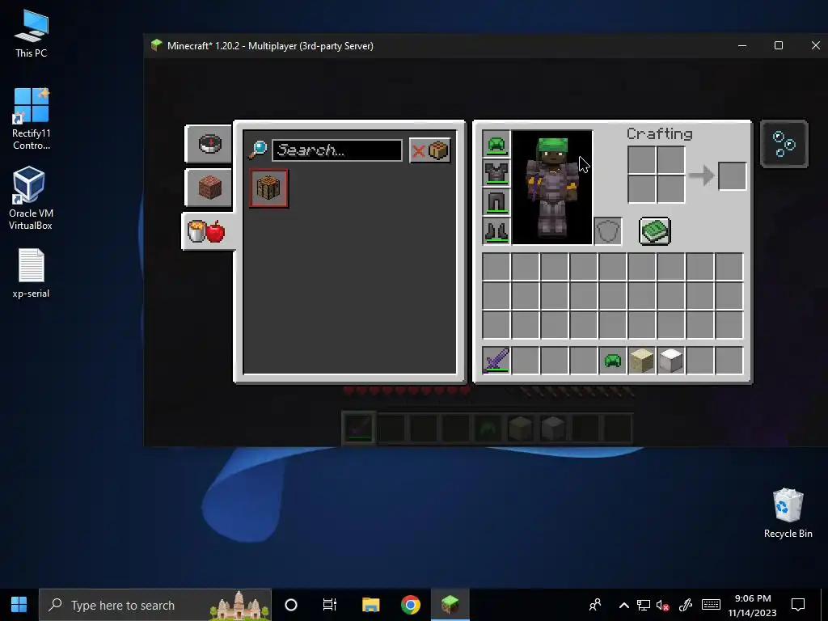The image size is (828, 621).
Task: Click the muted volume tray icon
Action: (663, 605)
